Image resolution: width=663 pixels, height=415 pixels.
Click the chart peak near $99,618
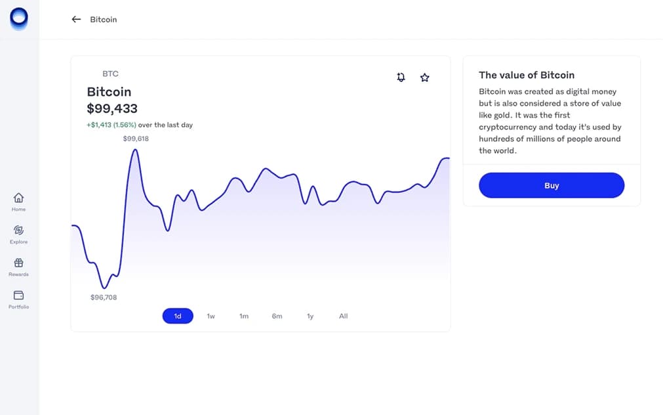135,150
